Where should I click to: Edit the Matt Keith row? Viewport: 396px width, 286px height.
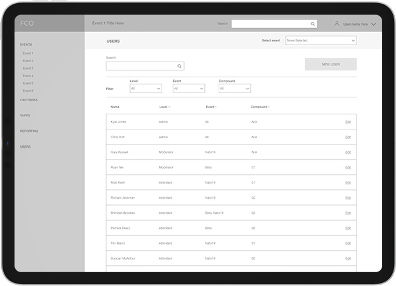[x=348, y=183]
